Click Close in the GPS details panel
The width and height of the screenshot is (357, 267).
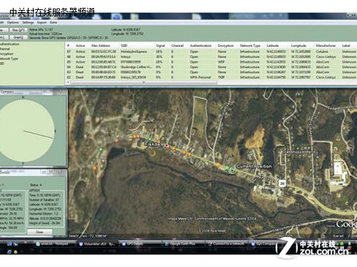(x=39, y=232)
